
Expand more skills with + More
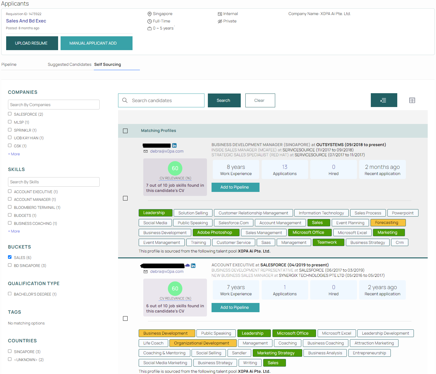(14, 231)
